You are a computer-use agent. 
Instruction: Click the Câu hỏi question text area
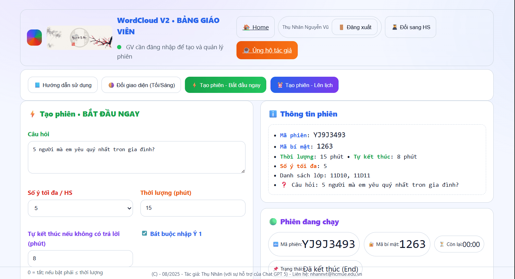137,157
